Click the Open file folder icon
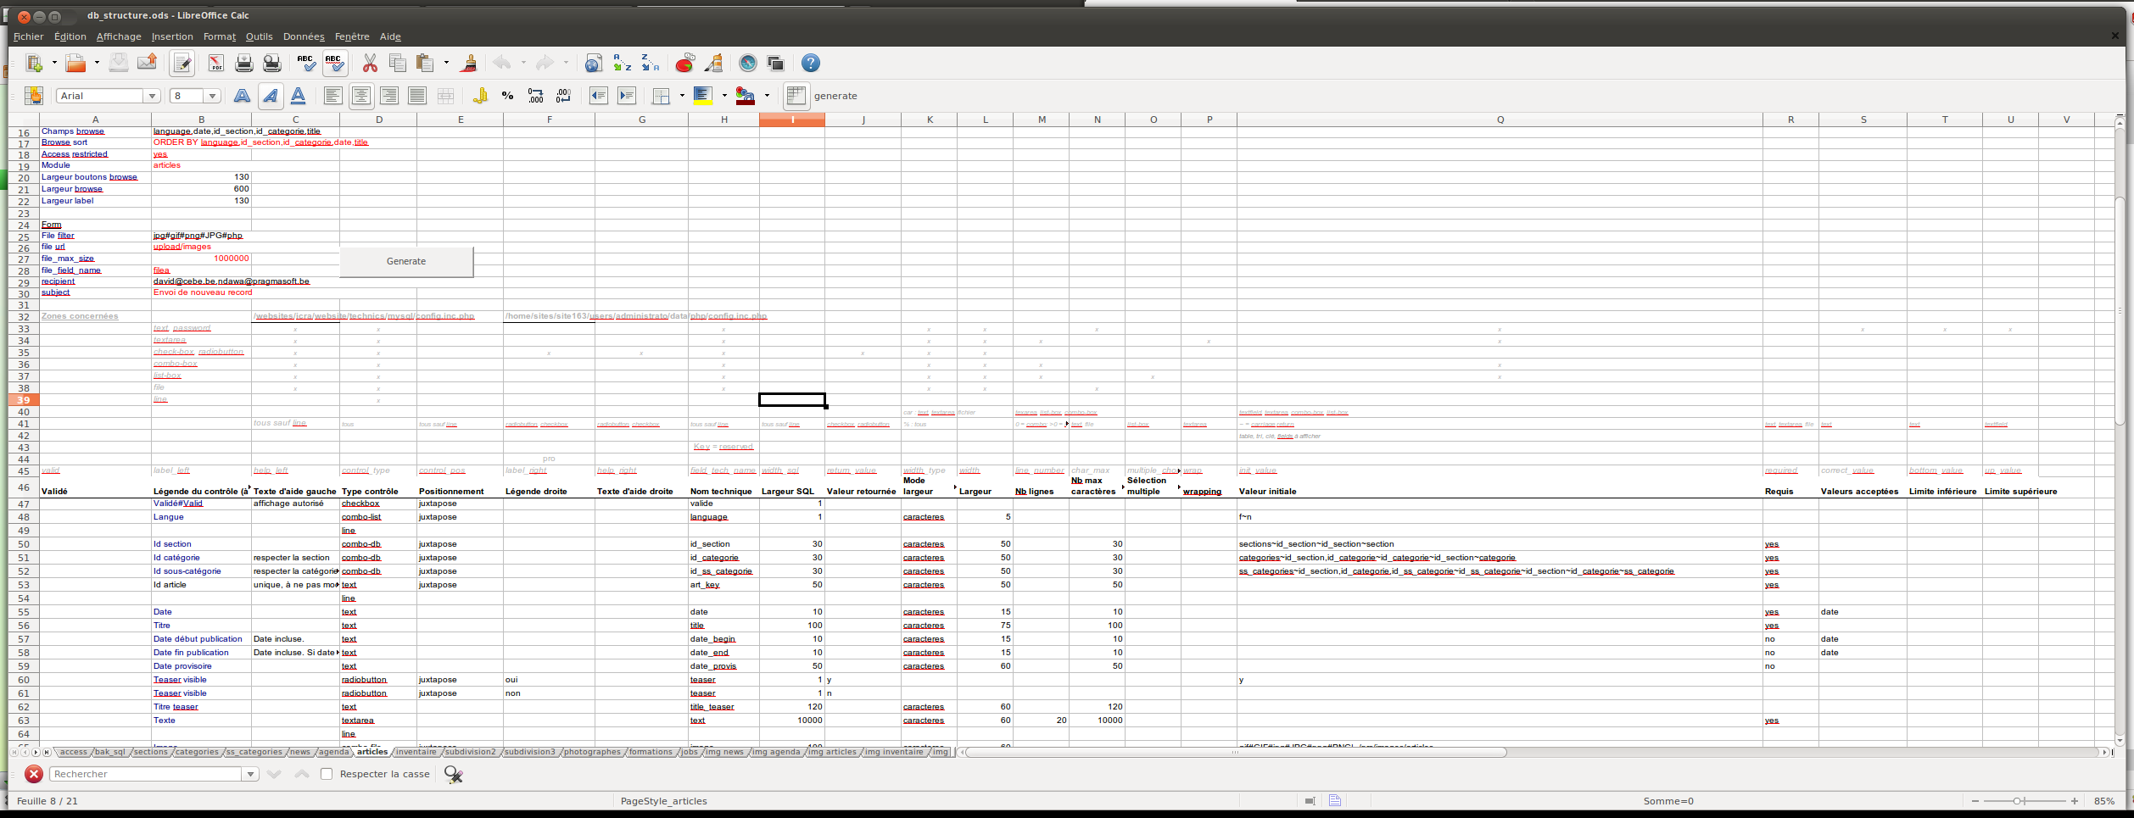Image resolution: width=2134 pixels, height=818 pixels. tap(75, 63)
